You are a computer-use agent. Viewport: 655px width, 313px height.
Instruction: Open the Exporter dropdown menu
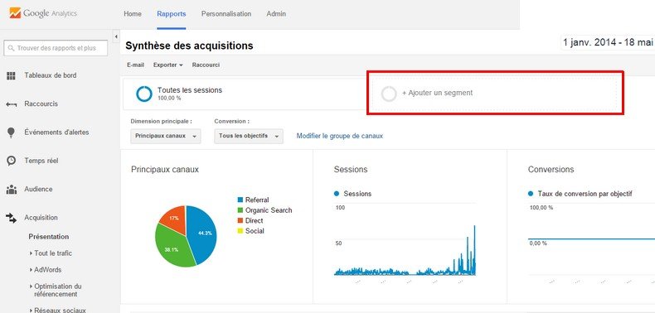(168, 65)
